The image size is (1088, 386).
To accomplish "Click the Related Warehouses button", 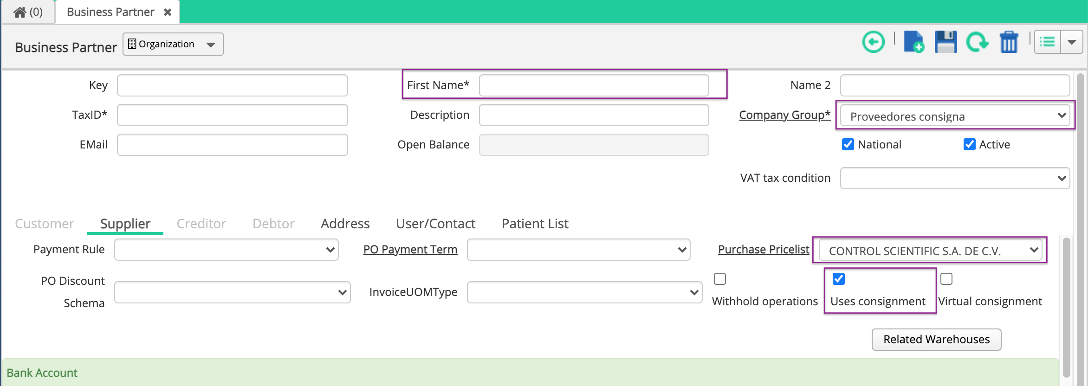I will (936, 339).
